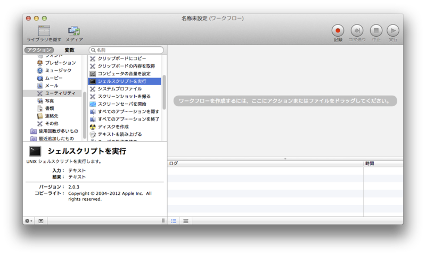426x256 pixels.
Task: Select action ディスクを作成
Action: click(x=125, y=127)
